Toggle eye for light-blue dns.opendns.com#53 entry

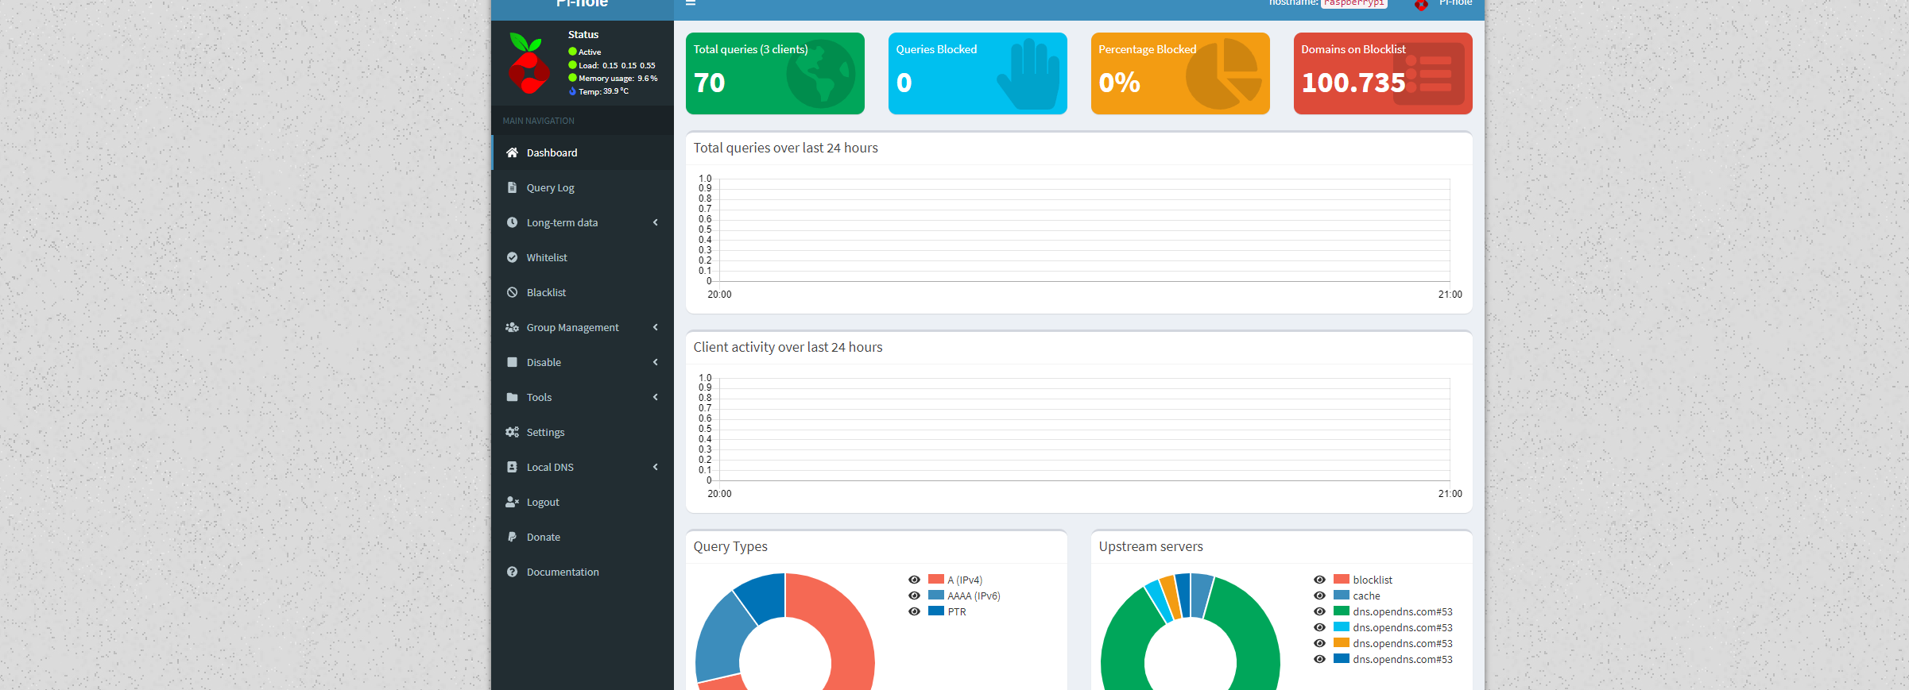pos(1319,627)
